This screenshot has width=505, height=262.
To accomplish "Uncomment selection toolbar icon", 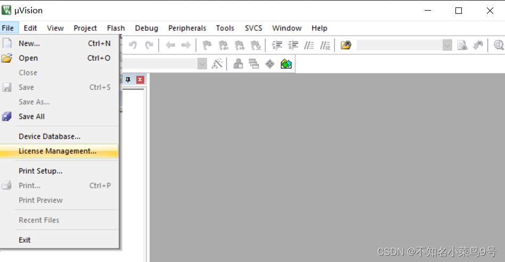I will [325, 45].
